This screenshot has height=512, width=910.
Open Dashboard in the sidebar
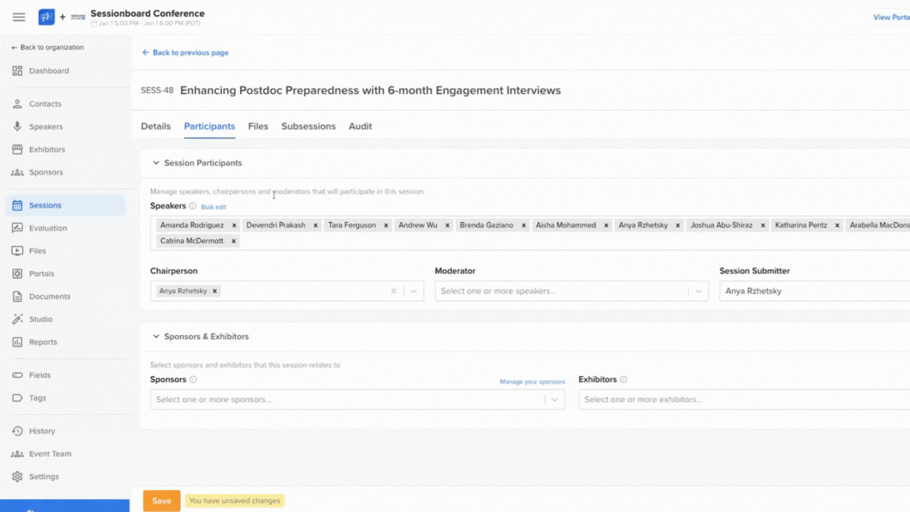49,71
